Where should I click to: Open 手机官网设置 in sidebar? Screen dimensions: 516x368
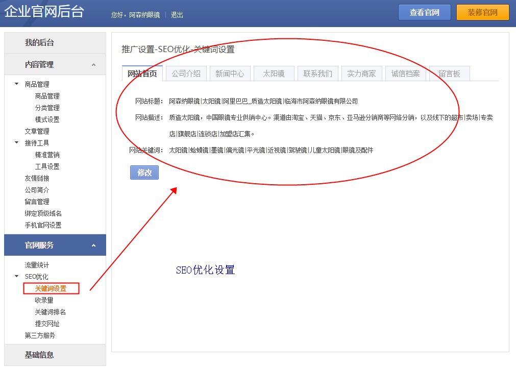[43, 225]
